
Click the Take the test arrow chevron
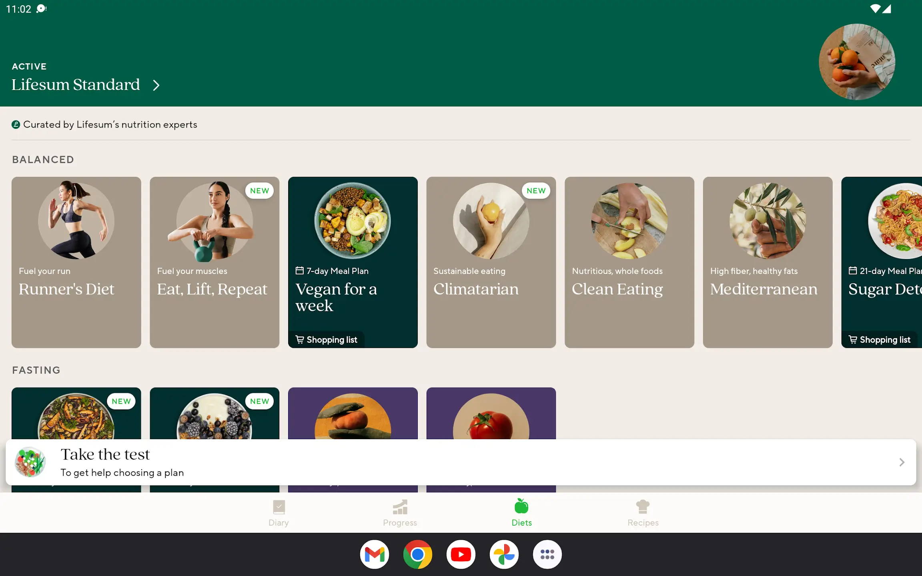[902, 462]
